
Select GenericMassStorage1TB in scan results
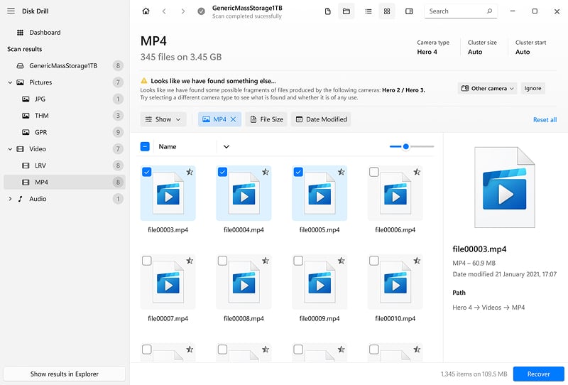tap(65, 65)
